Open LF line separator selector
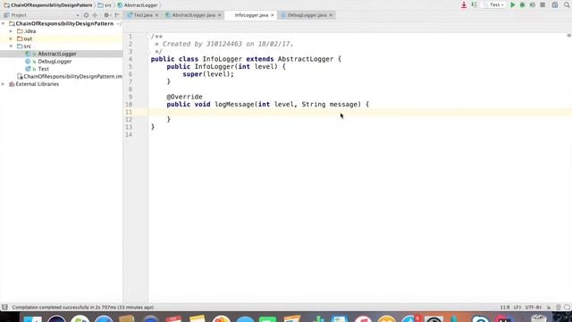 [517, 308]
